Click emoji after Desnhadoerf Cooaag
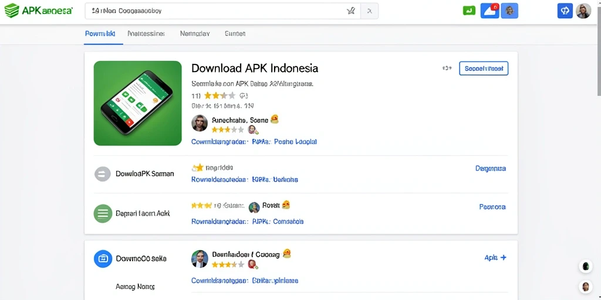This screenshot has width=601, height=300. pyautogui.click(x=286, y=253)
